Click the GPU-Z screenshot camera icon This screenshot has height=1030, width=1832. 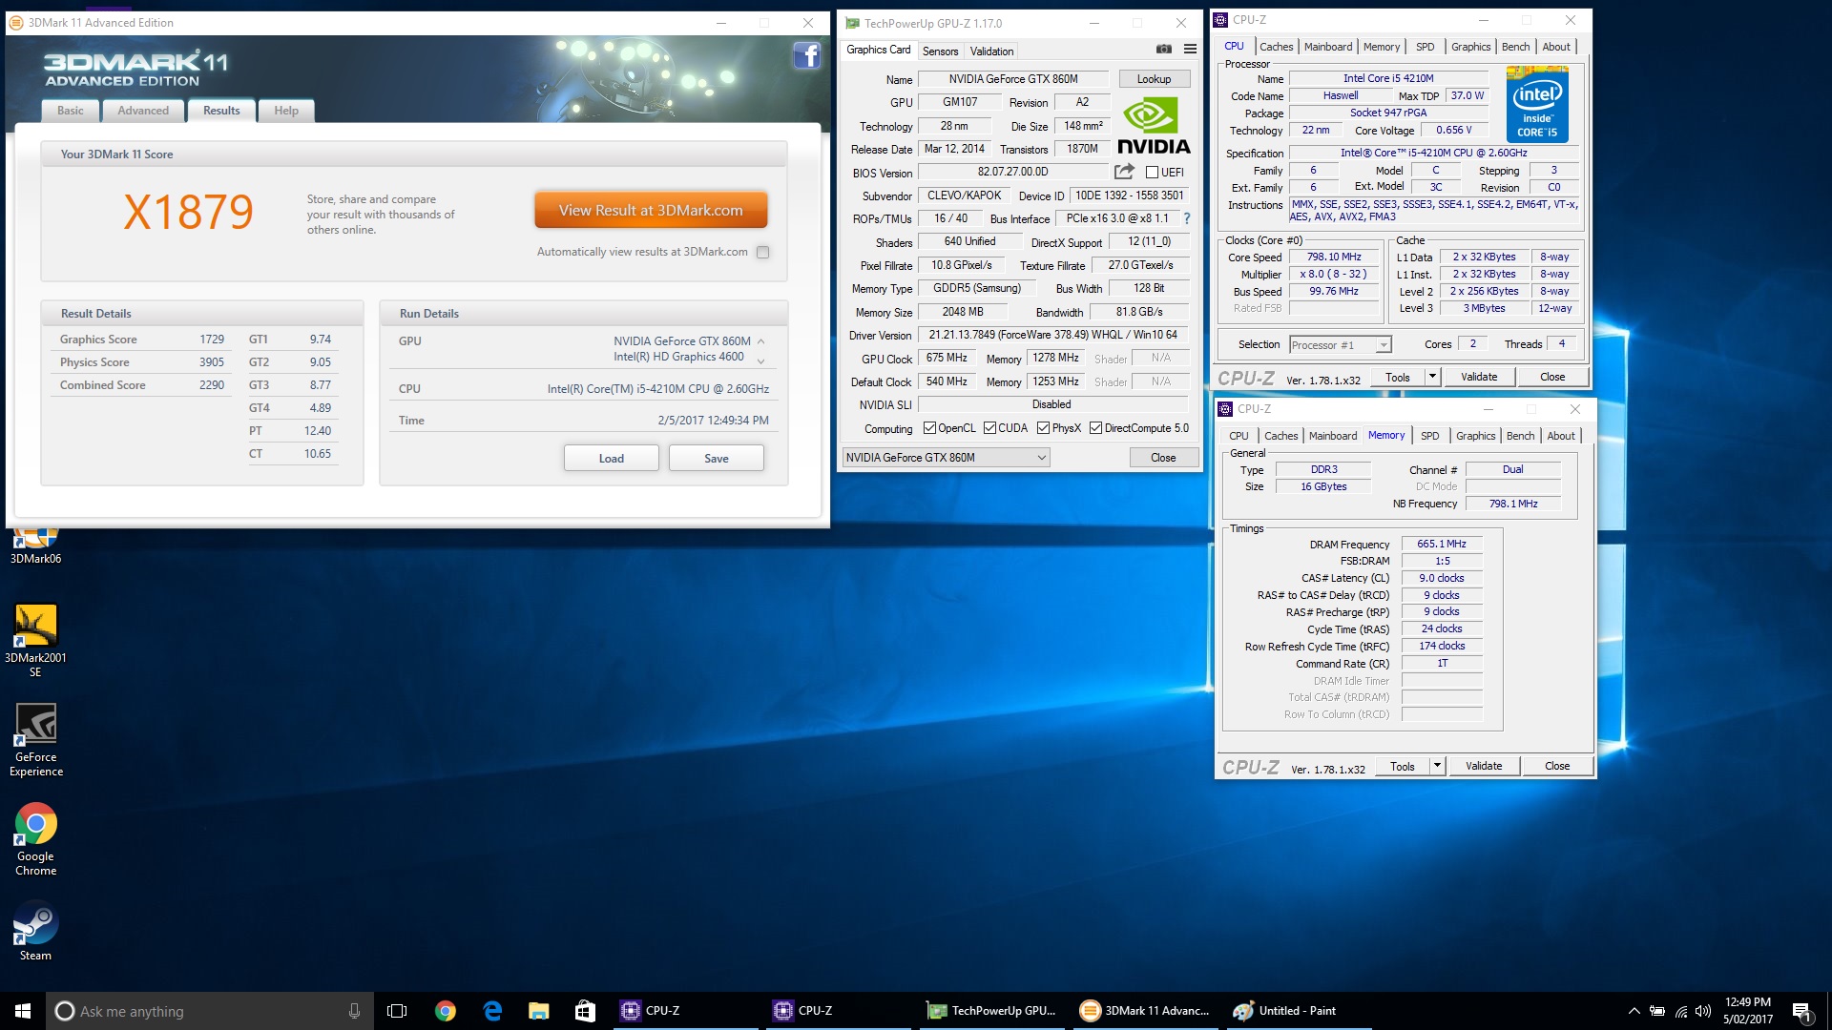pyautogui.click(x=1164, y=50)
